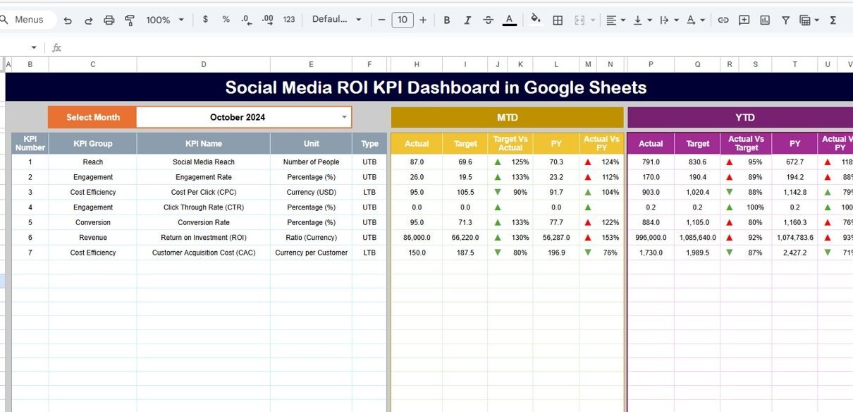This screenshot has width=853, height=412.
Task: Toggle Italic formatting
Action: tap(467, 20)
